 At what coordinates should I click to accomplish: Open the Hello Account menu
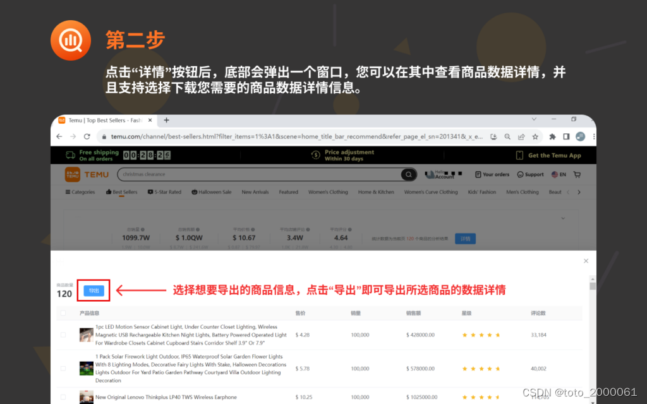(x=443, y=174)
